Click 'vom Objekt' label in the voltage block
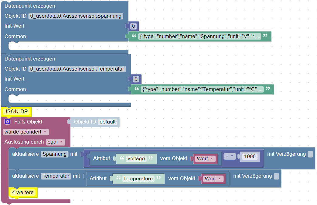 tap(174, 158)
